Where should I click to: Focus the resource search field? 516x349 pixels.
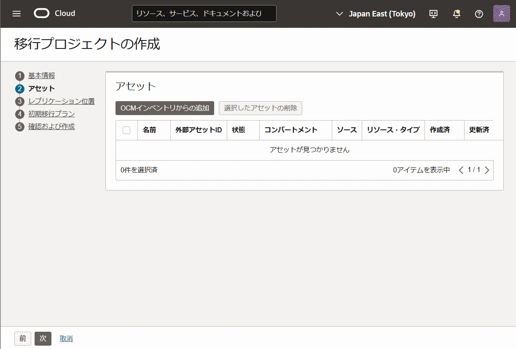pos(204,13)
